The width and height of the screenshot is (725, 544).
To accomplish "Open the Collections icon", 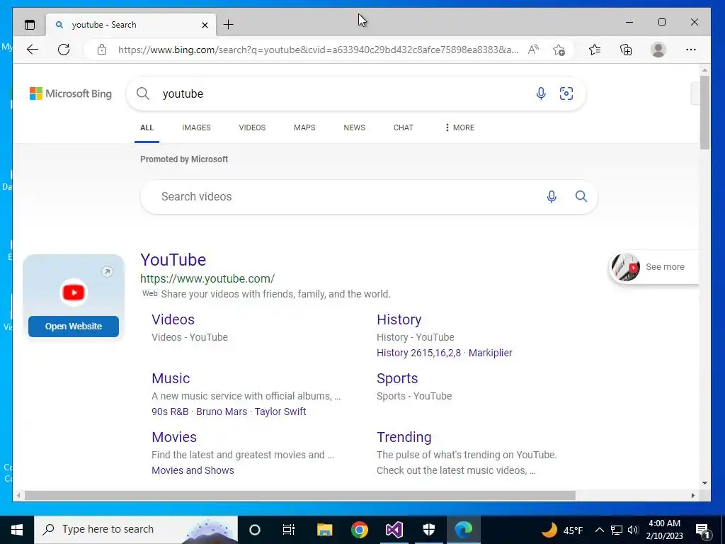I will pos(626,50).
